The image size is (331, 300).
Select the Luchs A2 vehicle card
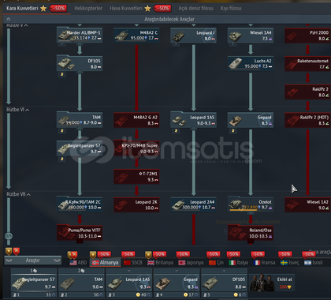(251, 64)
